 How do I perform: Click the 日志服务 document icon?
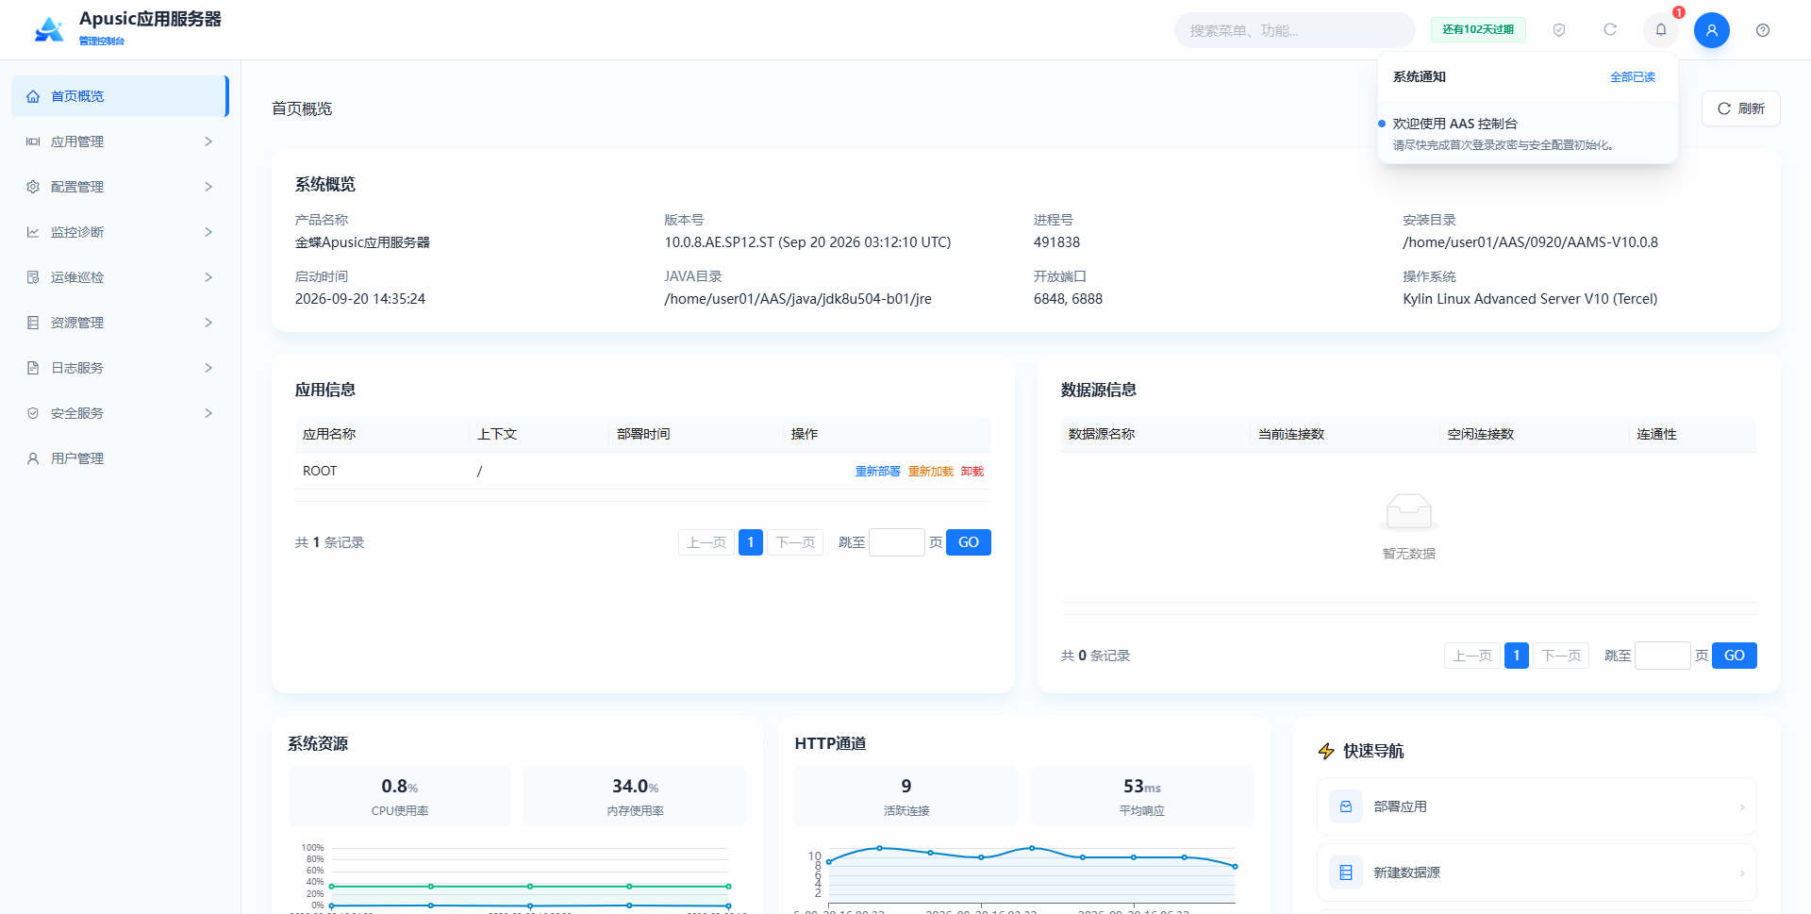coord(33,368)
